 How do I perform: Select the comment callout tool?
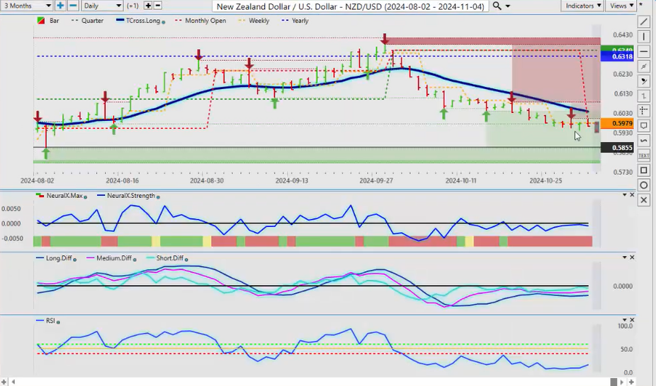[x=643, y=125]
